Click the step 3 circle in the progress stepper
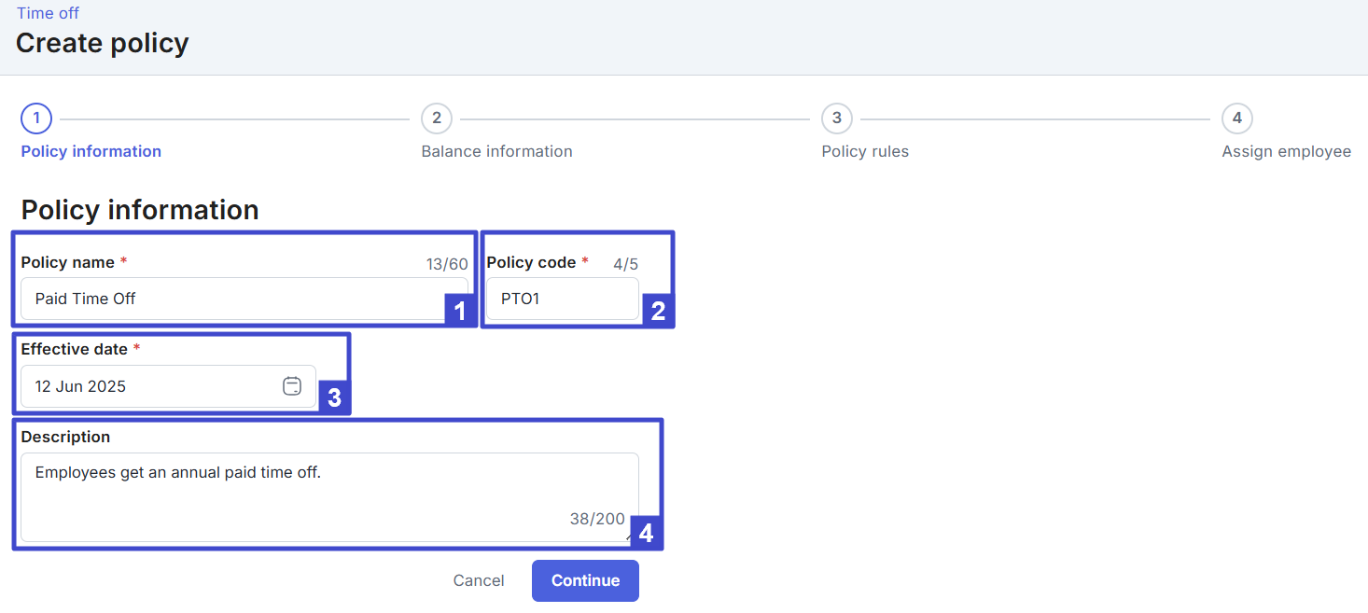Screen dimensions: 1368x613 click(x=837, y=118)
